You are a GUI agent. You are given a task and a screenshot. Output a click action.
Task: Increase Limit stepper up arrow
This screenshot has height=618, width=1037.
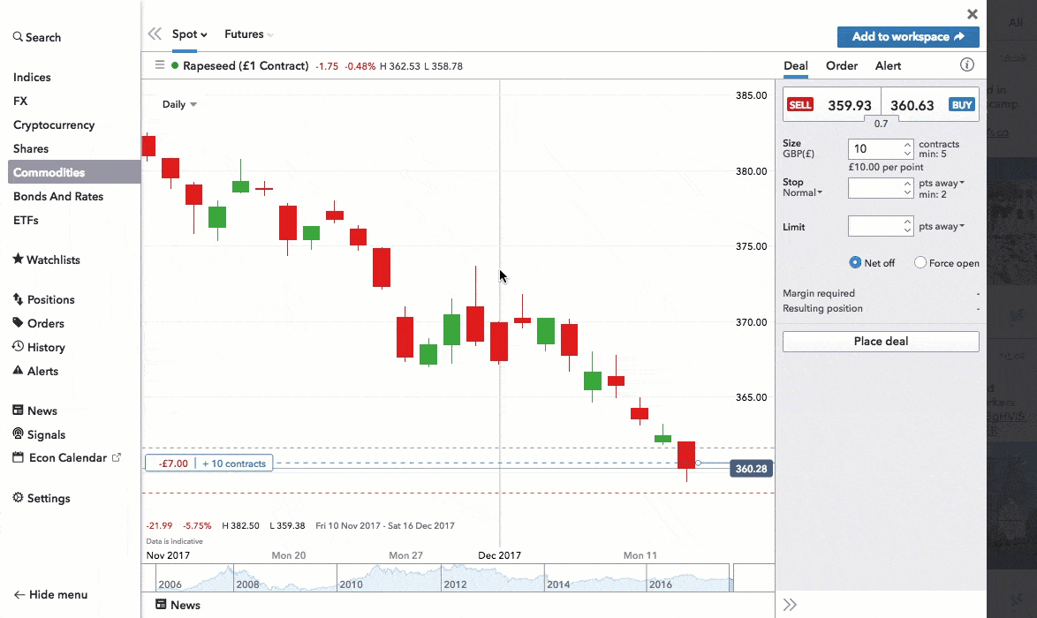907,222
